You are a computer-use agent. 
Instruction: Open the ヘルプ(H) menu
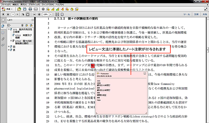pyautogui.click(x=60, y=4)
